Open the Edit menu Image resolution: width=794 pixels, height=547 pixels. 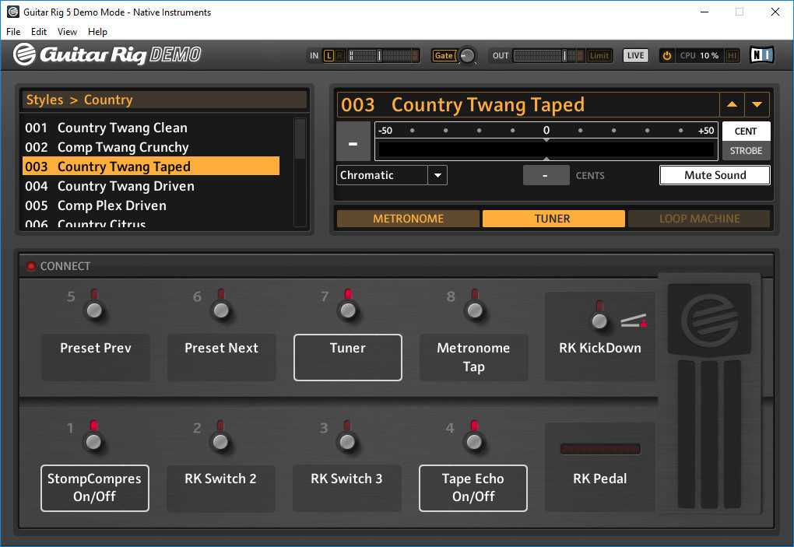click(x=39, y=32)
